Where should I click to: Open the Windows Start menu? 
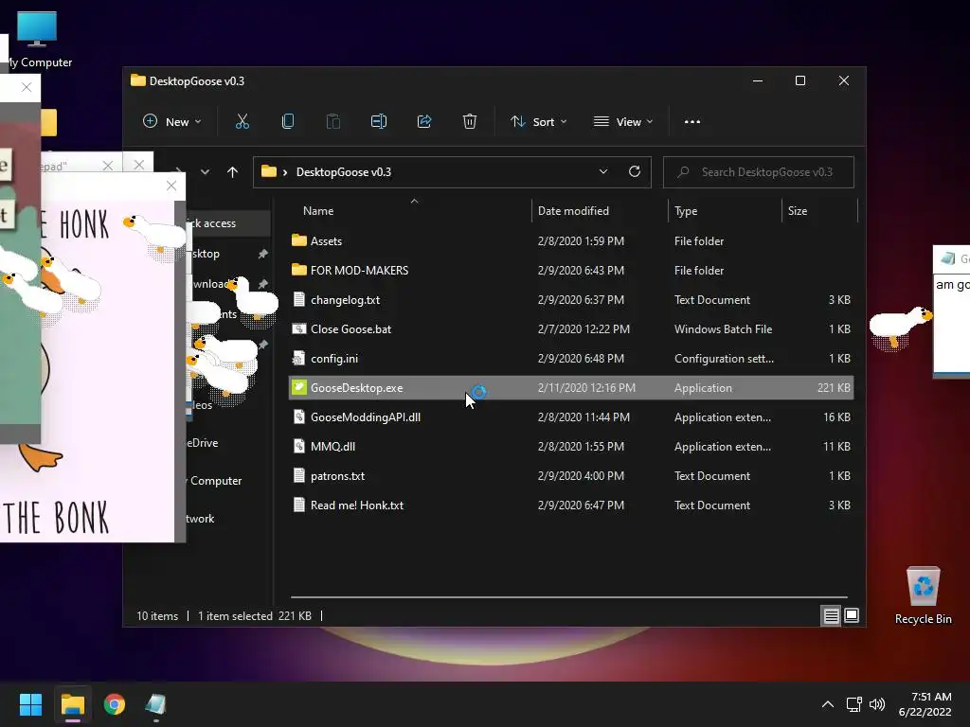[x=30, y=704]
